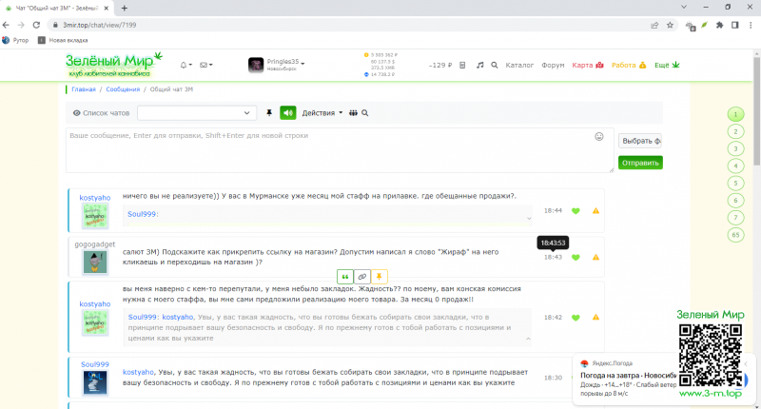
Task: Toggle the green chat sound button
Action: click(287, 113)
